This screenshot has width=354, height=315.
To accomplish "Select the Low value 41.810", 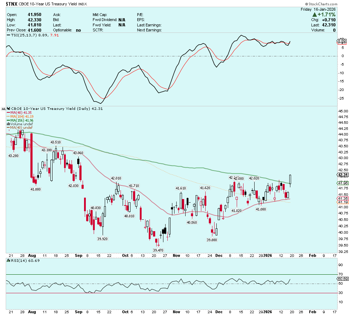I will (x=34, y=25).
